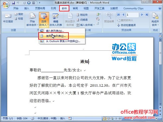Choose 键入新列表(N)... menu entry
163x122 pixels.
[62, 31]
